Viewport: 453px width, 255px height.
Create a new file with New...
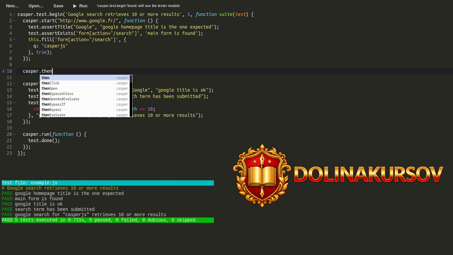point(12,6)
